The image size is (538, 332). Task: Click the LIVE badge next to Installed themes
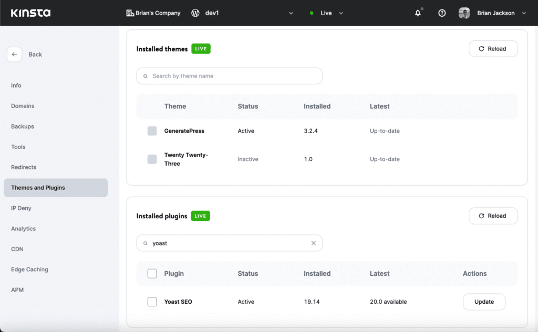coord(201,49)
